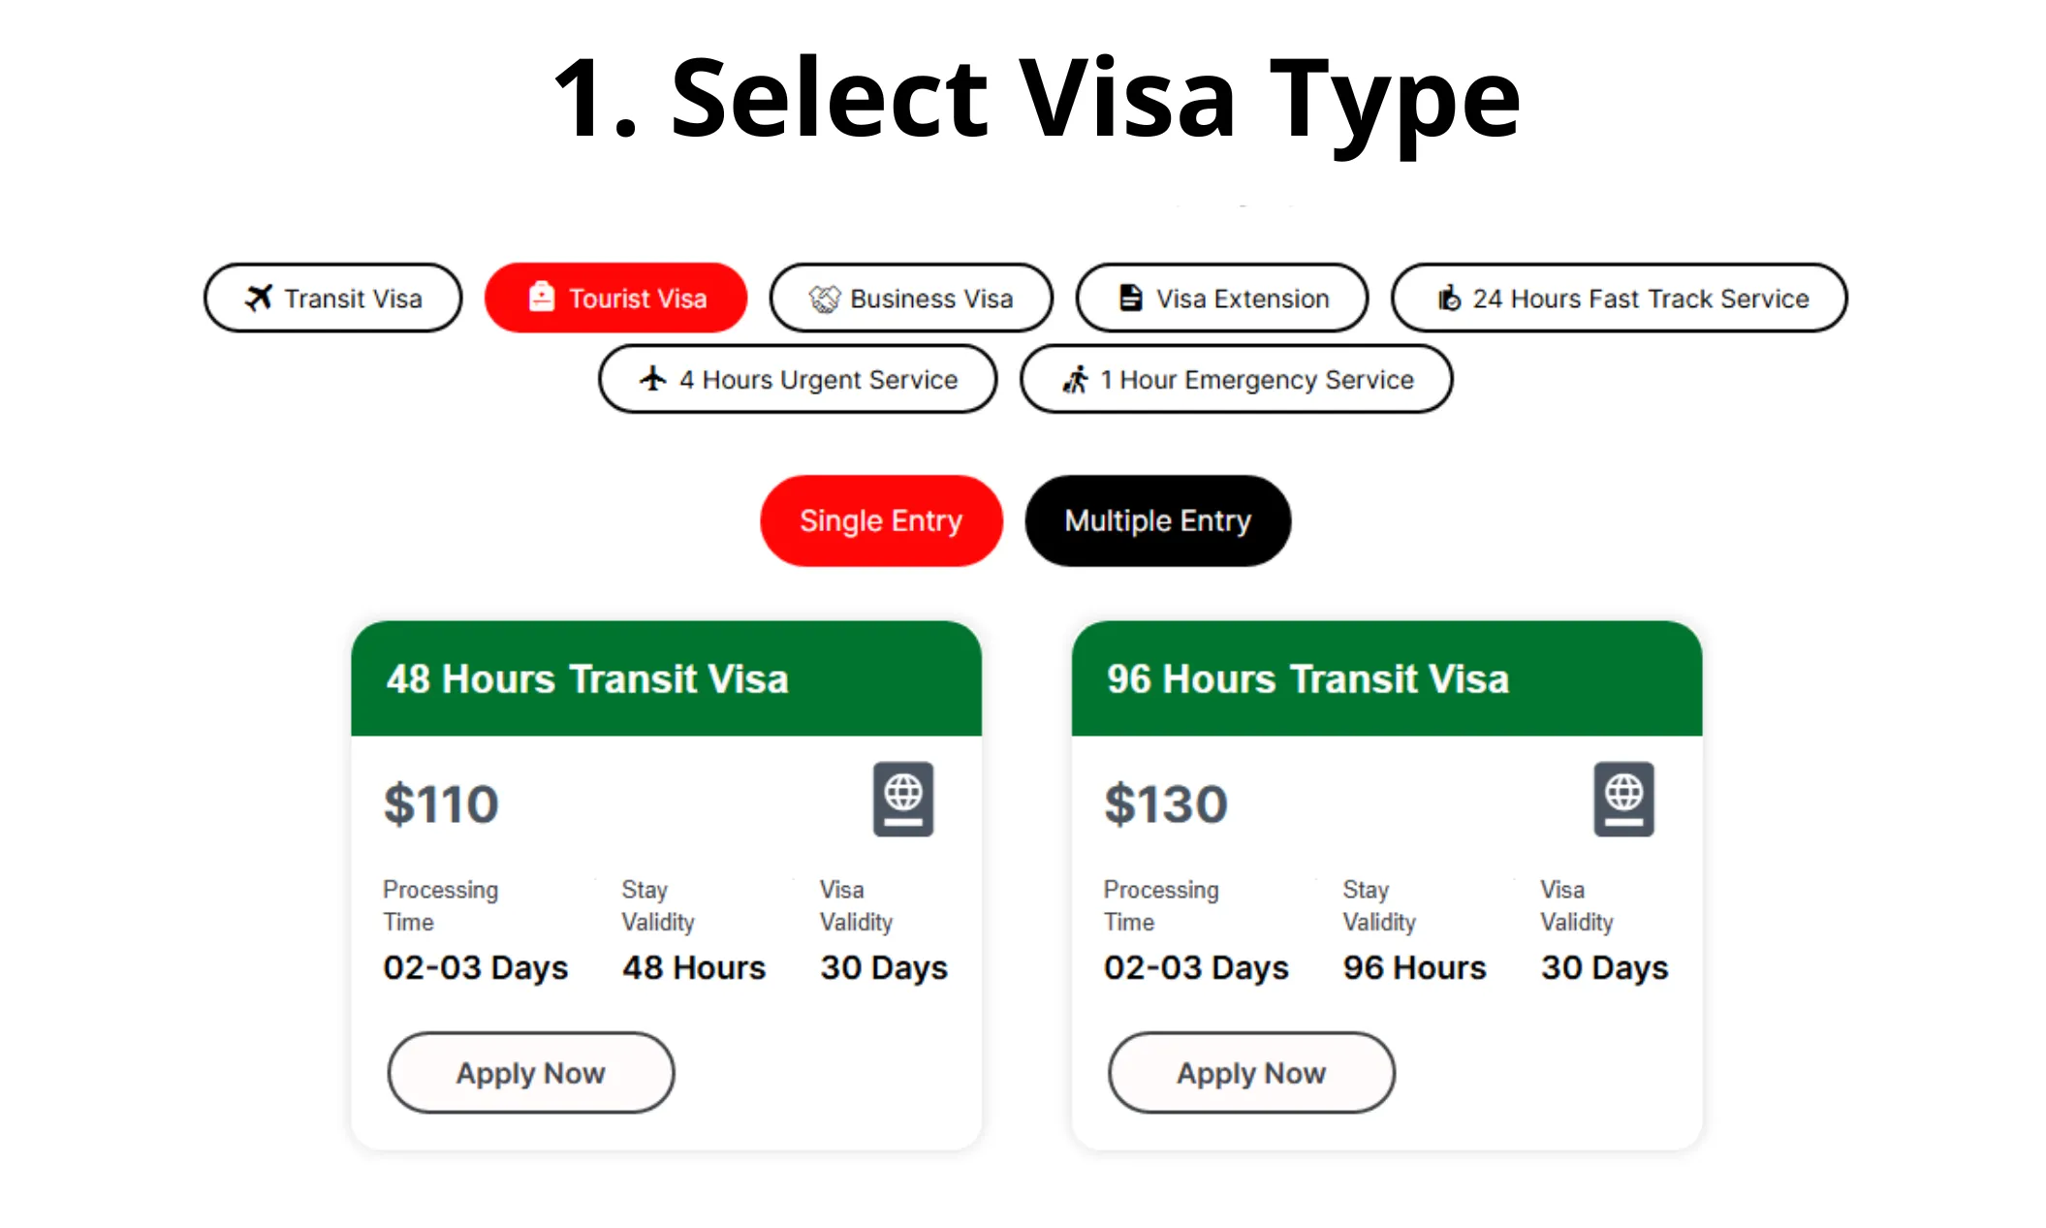
Task: Apply Now for the 96 Hours Transit Visa
Action: point(1251,1072)
